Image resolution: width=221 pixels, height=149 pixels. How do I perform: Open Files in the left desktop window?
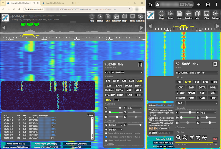[133, 18]
